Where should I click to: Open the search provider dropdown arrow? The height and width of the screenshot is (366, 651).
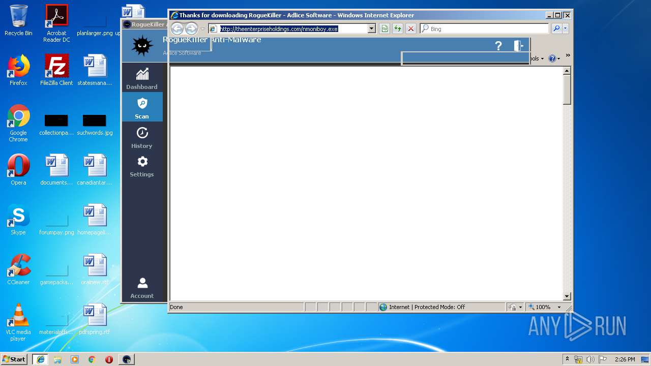point(566,29)
